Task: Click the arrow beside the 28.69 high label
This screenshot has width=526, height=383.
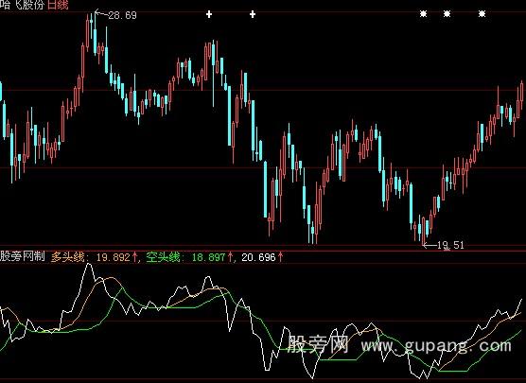Action: pyautogui.click(x=100, y=14)
